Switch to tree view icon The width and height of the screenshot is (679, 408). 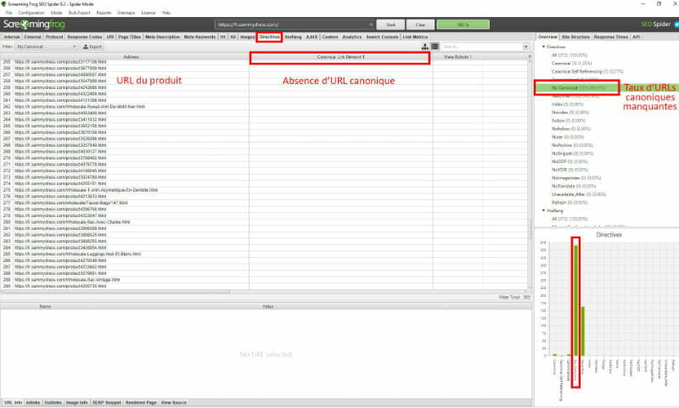coord(424,47)
